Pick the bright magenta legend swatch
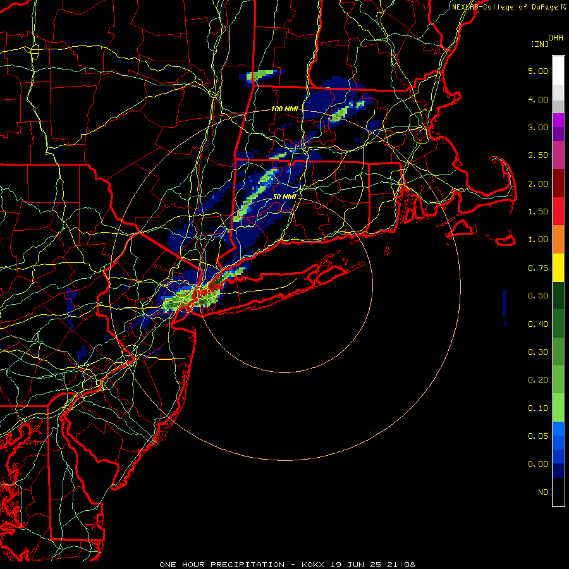Viewport: 569px width, 569px height. click(558, 120)
